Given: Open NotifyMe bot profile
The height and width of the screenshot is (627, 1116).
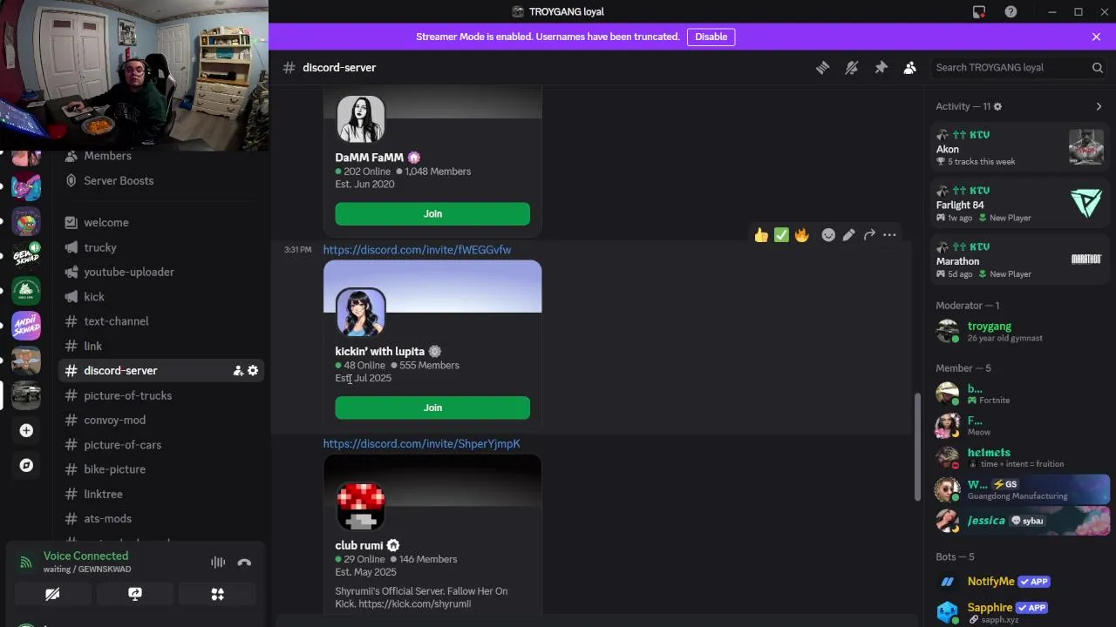Looking at the screenshot, I should tap(1020, 582).
